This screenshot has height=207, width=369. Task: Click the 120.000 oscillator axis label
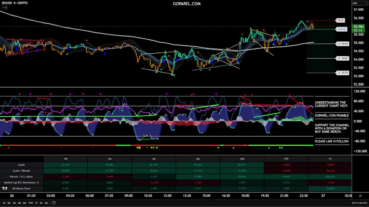click(x=359, y=91)
